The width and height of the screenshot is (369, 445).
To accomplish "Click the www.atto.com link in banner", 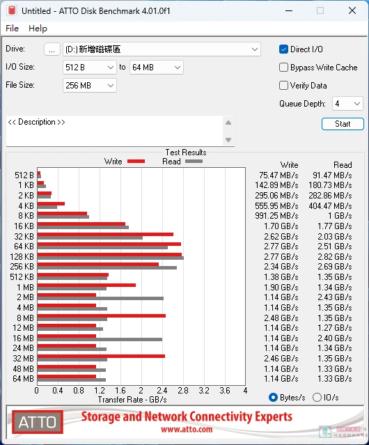I will (x=187, y=429).
